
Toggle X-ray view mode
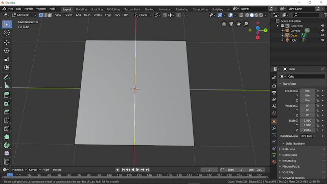(x=241, y=15)
